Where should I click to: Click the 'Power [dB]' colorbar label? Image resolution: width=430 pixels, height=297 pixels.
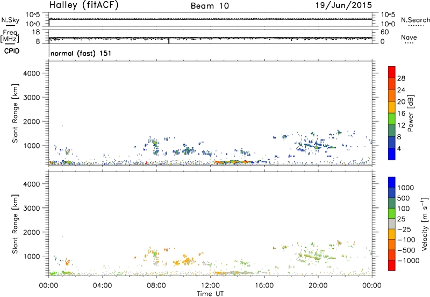pos(410,113)
